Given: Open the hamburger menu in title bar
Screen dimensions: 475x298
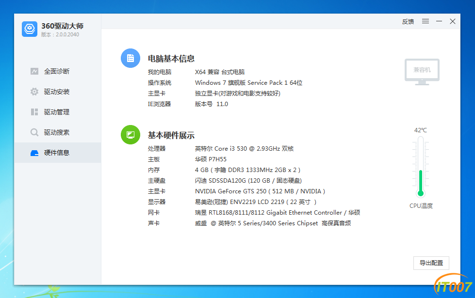Looking at the screenshot, I should [x=426, y=21].
